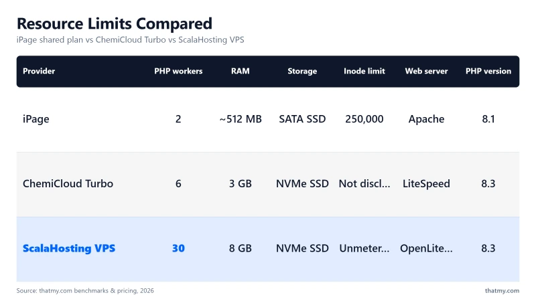Select the ChemiCloud Turbo provider cell
Screen dimensions: 536x301
pos(68,183)
